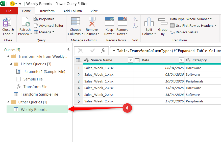Open Source.Name column filter dropdown
Image resolution: width=221 pixels, height=142 pixels.
click(131, 60)
